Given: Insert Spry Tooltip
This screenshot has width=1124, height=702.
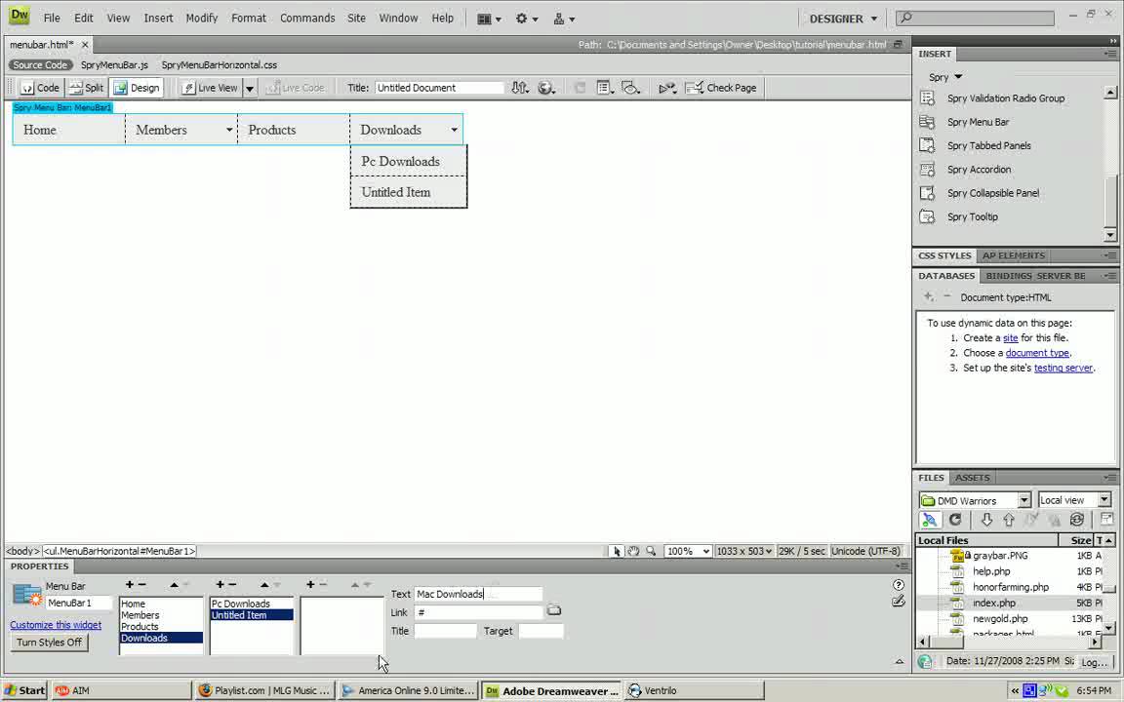Looking at the screenshot, I should 972,216.
